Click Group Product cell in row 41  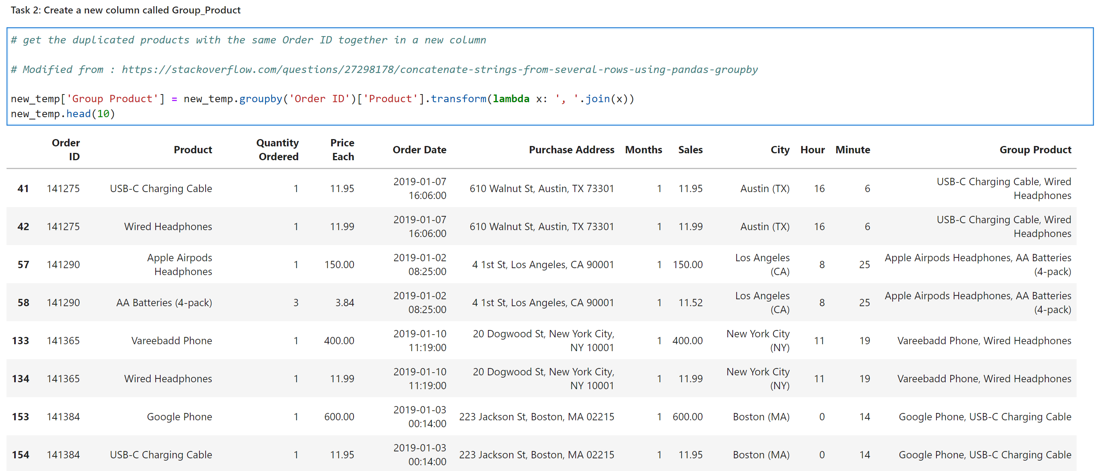1004,188
